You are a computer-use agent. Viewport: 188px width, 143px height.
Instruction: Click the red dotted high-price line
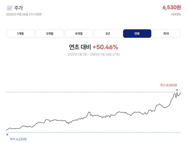pos(76,92)
